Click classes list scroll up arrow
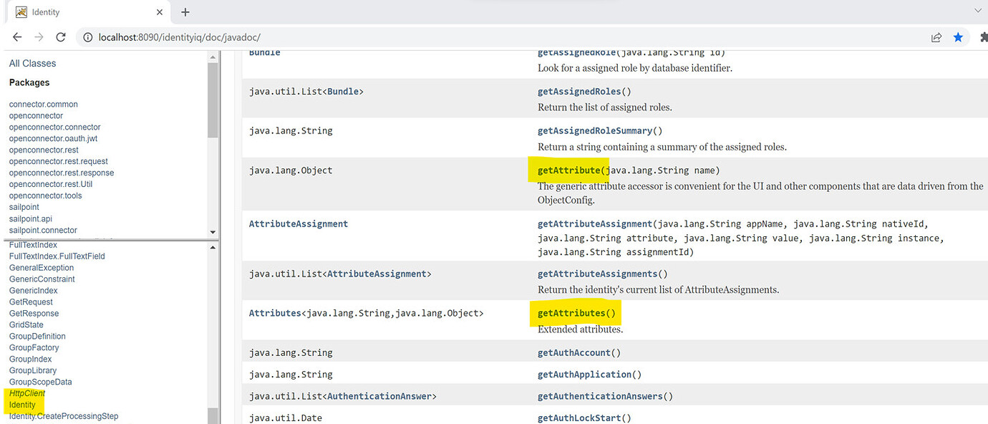Screen dimensions: 988x424 pos(213,247)
